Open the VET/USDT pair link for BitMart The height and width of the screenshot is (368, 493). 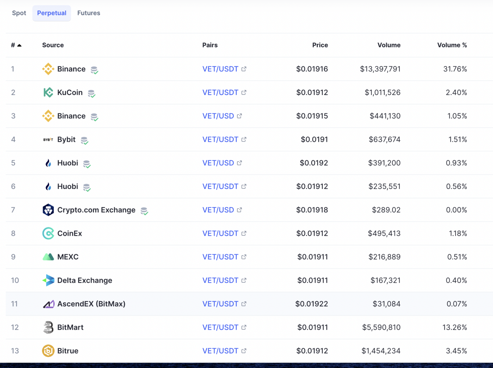pos(220,327)
